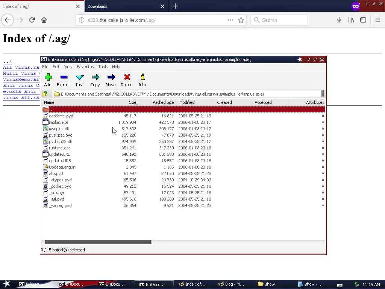
Task: Open Firefox library icon
Action: [351, 20]
